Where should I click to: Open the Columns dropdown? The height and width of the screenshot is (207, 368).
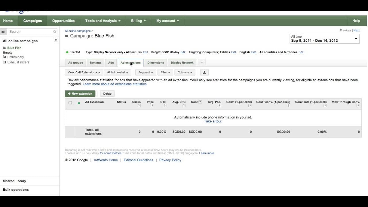pyautogui.click(x=185, y=72)
